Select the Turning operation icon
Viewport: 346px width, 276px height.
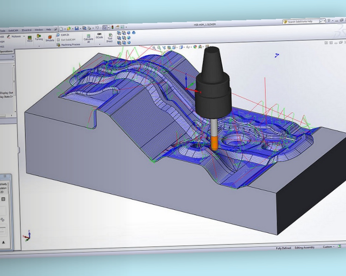[x=39, y=37]
